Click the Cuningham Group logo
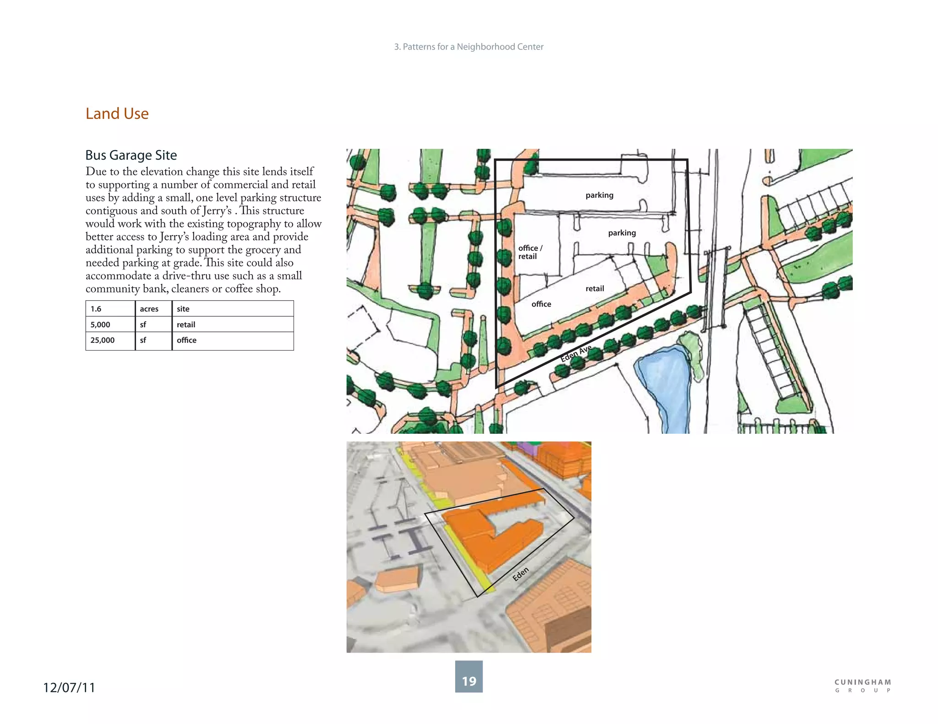 [x=862, y=686]
